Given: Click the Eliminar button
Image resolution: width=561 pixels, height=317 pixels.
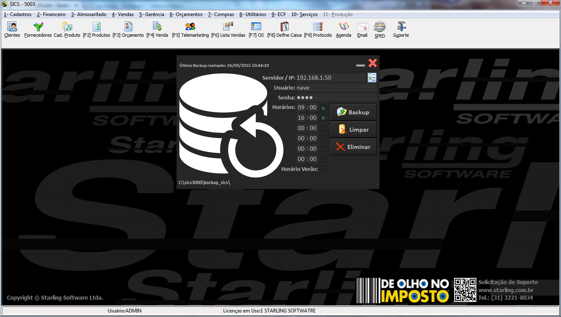Looking at the screenshot, I should coord(353,147).
